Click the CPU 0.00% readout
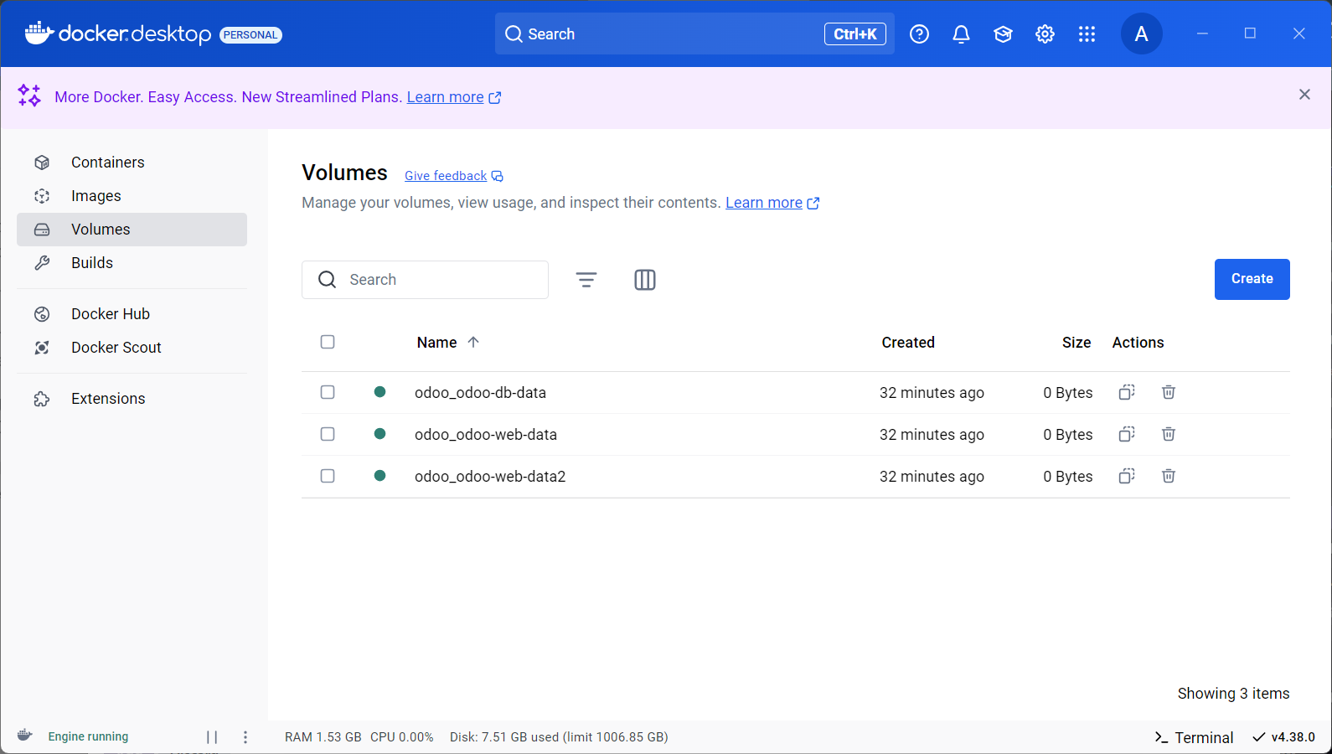Viewport: 1332px width, 754px height. point(402,737)
